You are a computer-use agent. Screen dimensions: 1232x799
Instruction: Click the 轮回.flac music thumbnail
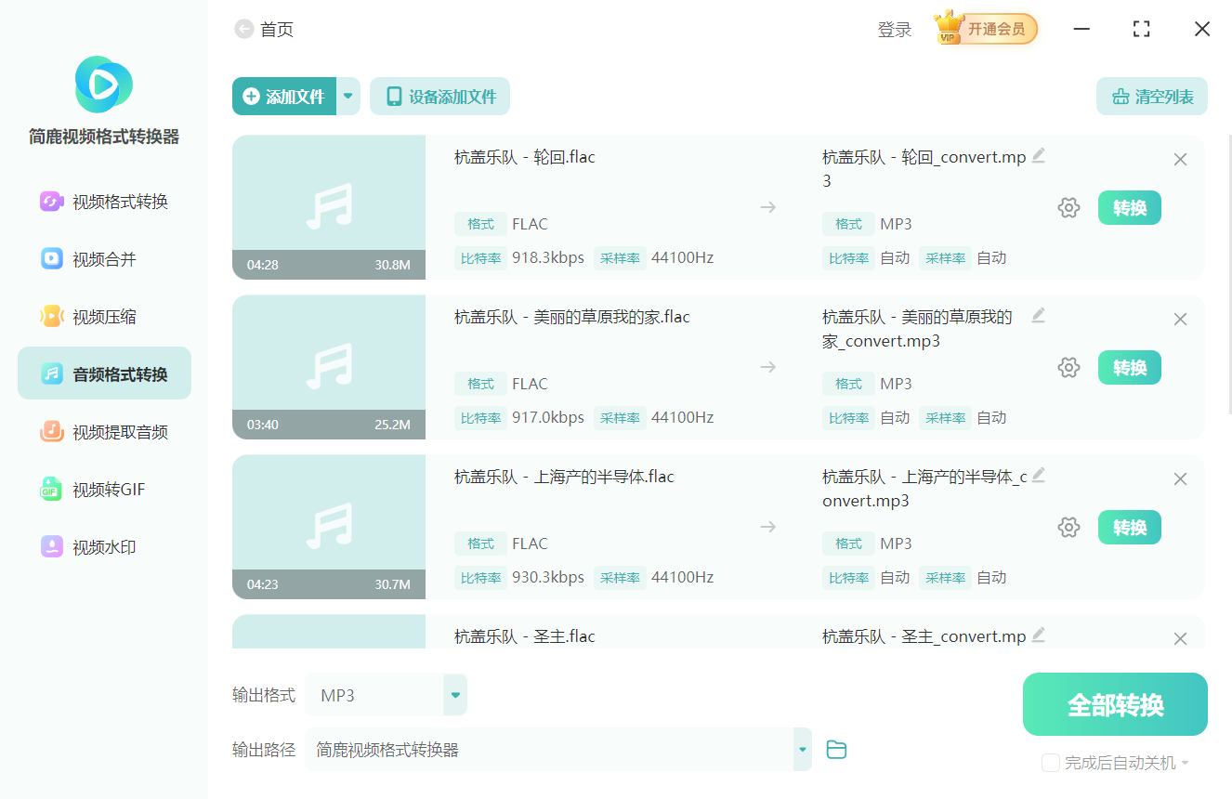click(329, 207)
